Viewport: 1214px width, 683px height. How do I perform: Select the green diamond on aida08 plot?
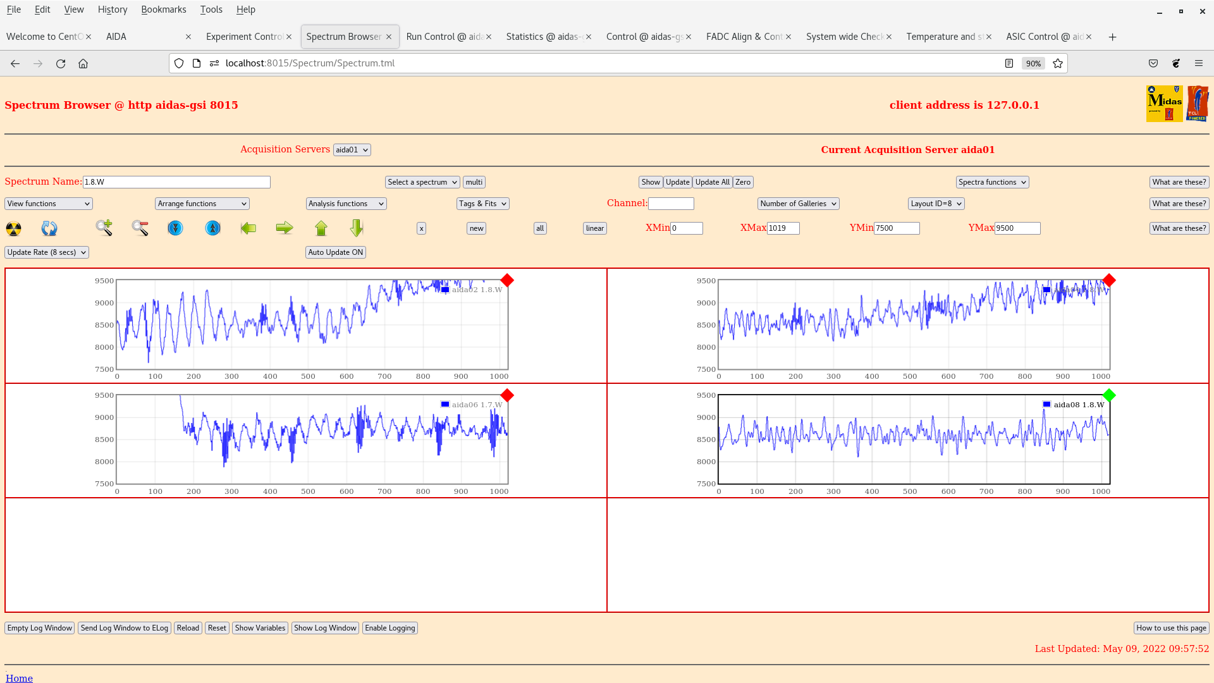coord(1108,396)
